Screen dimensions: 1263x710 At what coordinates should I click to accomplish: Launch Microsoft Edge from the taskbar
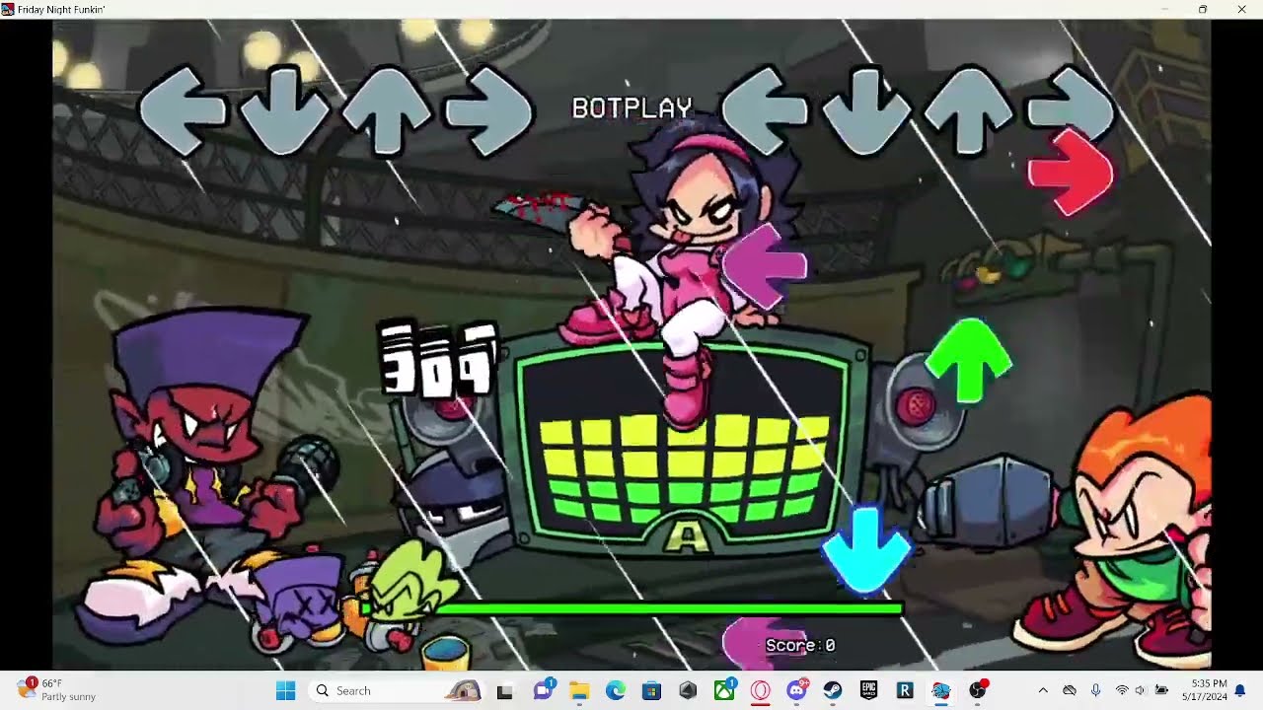(616, 690)
